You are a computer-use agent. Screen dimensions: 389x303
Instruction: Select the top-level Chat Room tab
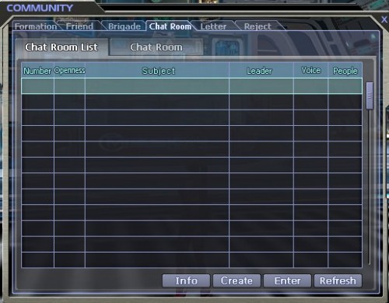click(170, 26)
